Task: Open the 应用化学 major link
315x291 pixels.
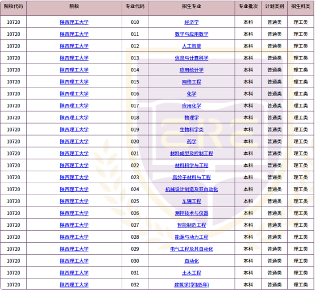Action: pyautogui.click(x=192, y=106)
